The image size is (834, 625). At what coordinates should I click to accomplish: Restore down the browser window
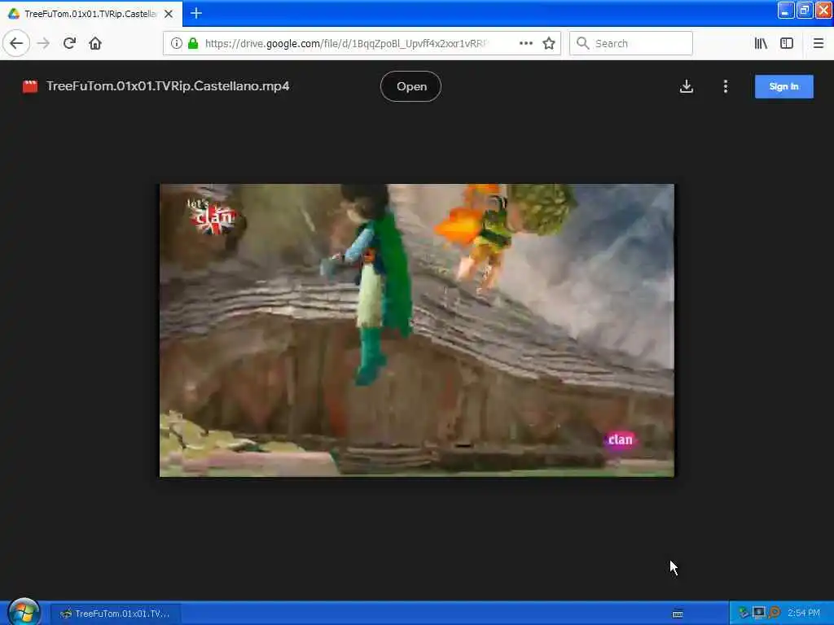804,10
